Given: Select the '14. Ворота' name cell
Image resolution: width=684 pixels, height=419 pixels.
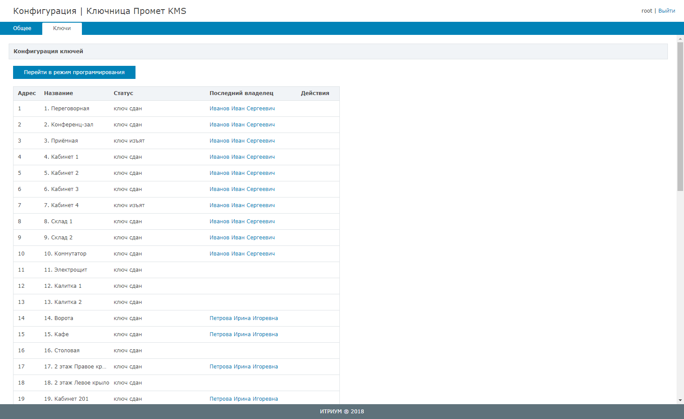Looking at the screenshot, I should tap(58, 318).
